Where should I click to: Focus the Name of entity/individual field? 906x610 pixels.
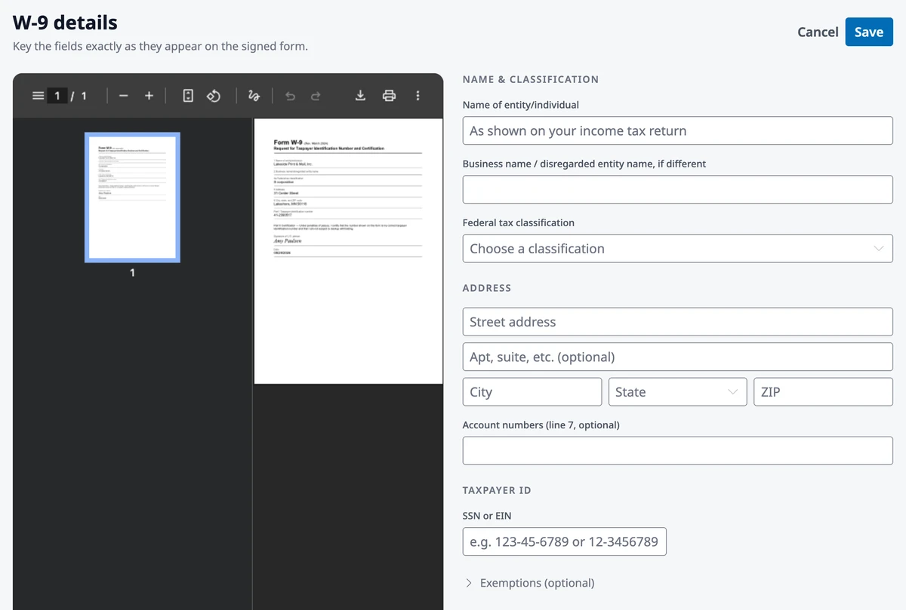point(677,130)
